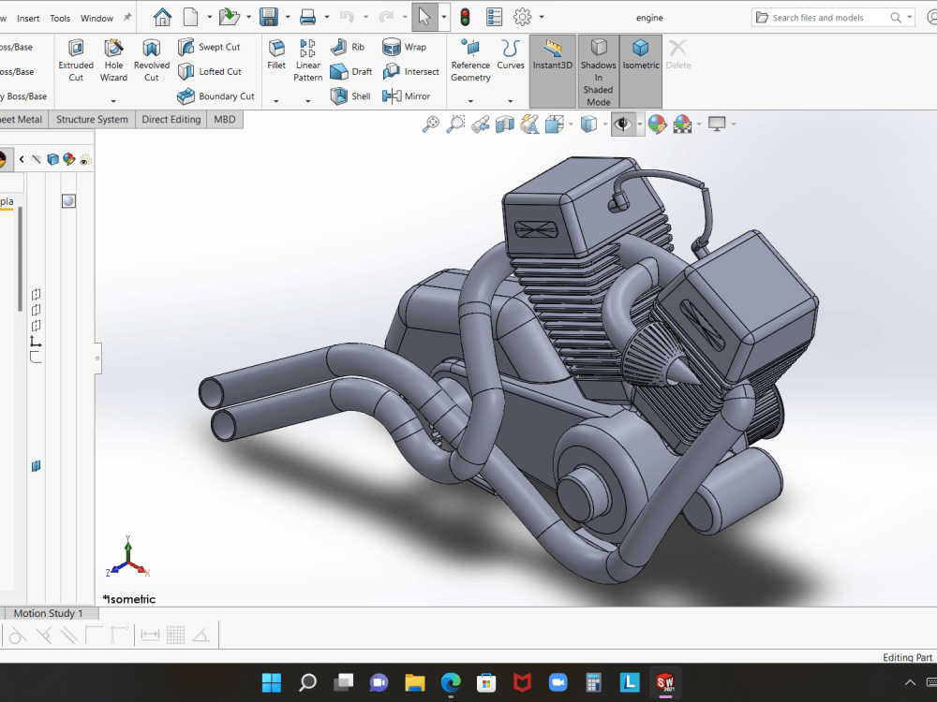The height and width of the screenshot is (702, 937).
Task: Open the Curves command
Action: click(511, 59)
